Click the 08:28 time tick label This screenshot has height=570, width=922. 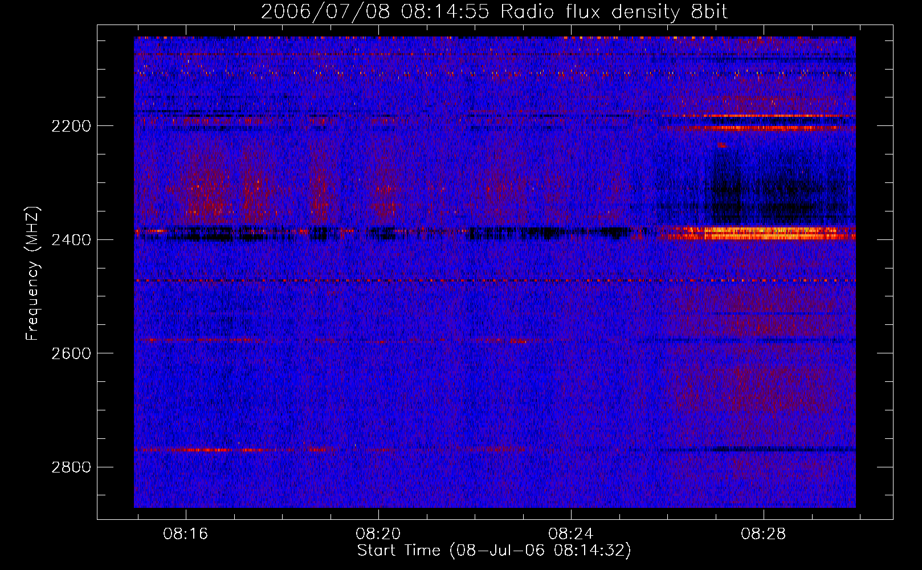(x=764, y=534)
